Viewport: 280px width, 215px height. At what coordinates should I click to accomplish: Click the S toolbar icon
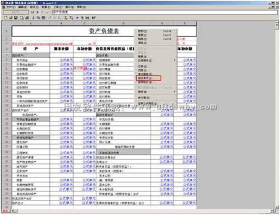[x=82, y=18]
